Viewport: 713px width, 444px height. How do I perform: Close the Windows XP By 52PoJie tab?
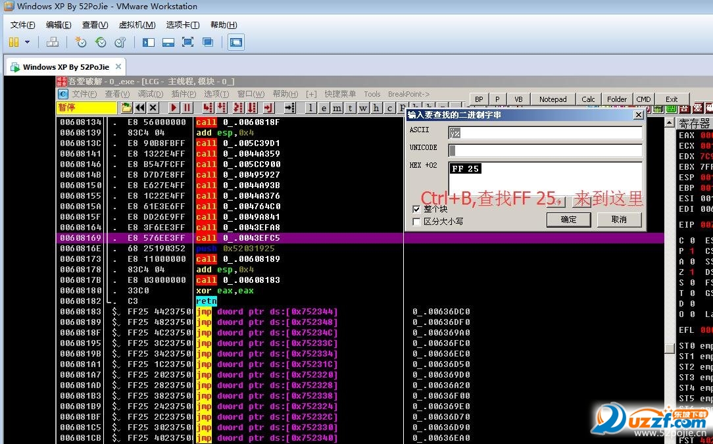pos(118,66)
